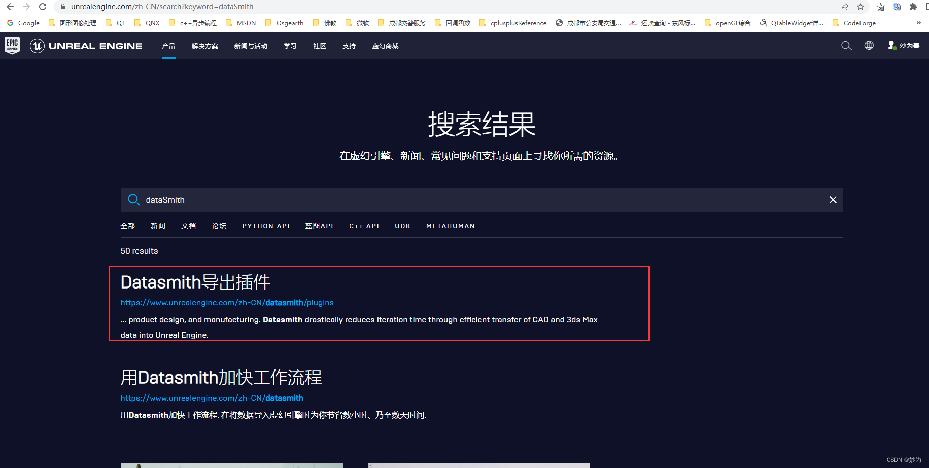Open the 支持 navigation menu
The width and height of the screenshot is (929, 468).
click(x=349, y=46)
